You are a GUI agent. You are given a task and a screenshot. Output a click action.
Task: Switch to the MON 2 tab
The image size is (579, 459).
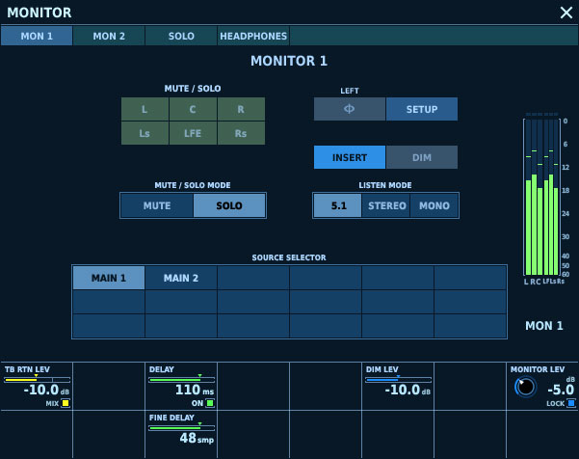pos(109,36)
